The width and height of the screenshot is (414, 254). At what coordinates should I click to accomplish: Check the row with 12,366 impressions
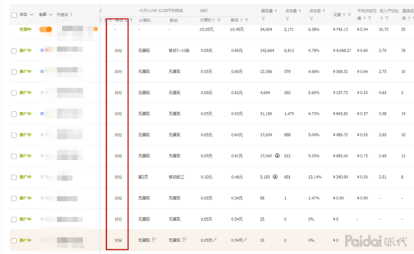coord(14,72)
